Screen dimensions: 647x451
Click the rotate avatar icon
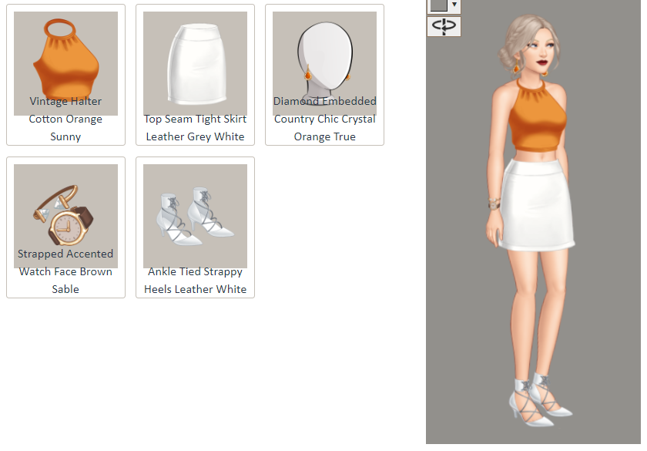pyautogui.click(x=444, y=26)
